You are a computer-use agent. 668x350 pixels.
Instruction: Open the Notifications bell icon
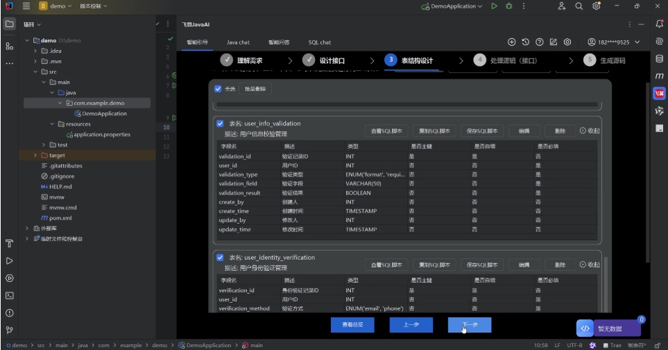pos(659,24)
